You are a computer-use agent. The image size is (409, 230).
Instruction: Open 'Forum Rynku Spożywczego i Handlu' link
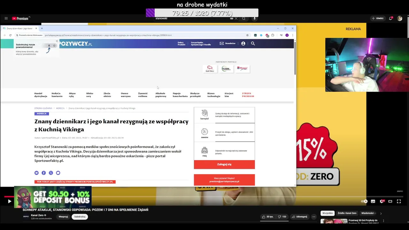click(201, 43)
